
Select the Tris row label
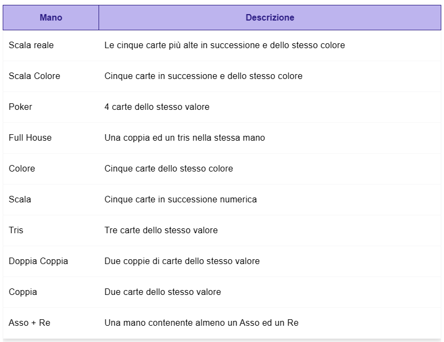click(16, 231)
